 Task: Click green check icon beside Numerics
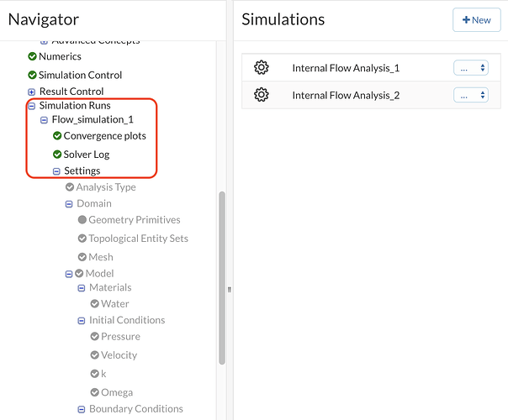point(32,56)
